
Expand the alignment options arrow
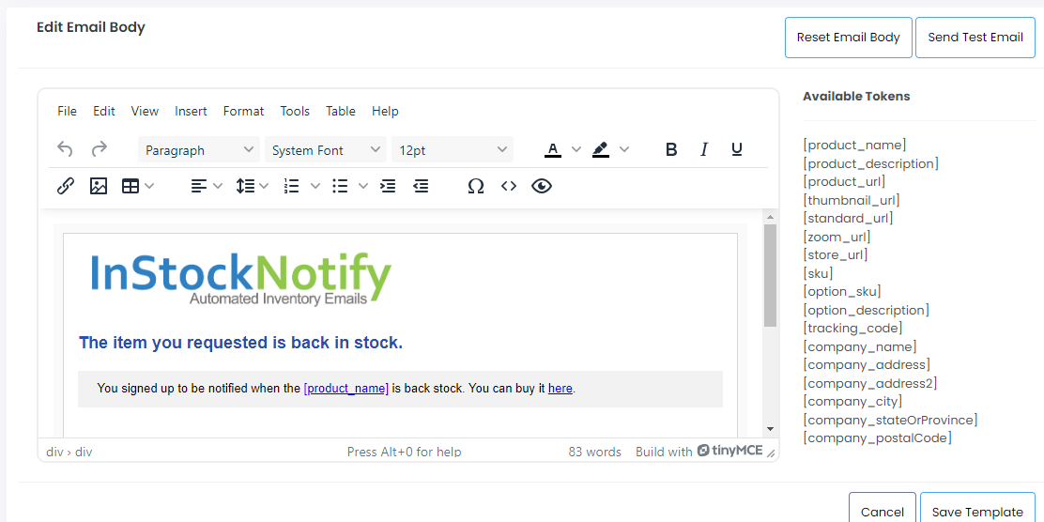(x=218, y=187)
